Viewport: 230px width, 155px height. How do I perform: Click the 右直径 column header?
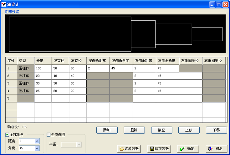(x=77, y=61)
